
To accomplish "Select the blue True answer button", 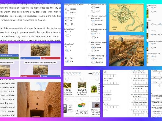I will pyautogui.click(x=30, y=58).
